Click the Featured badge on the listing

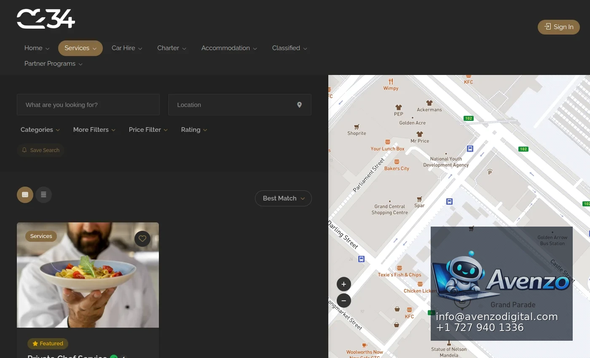(x=48, y=344)
